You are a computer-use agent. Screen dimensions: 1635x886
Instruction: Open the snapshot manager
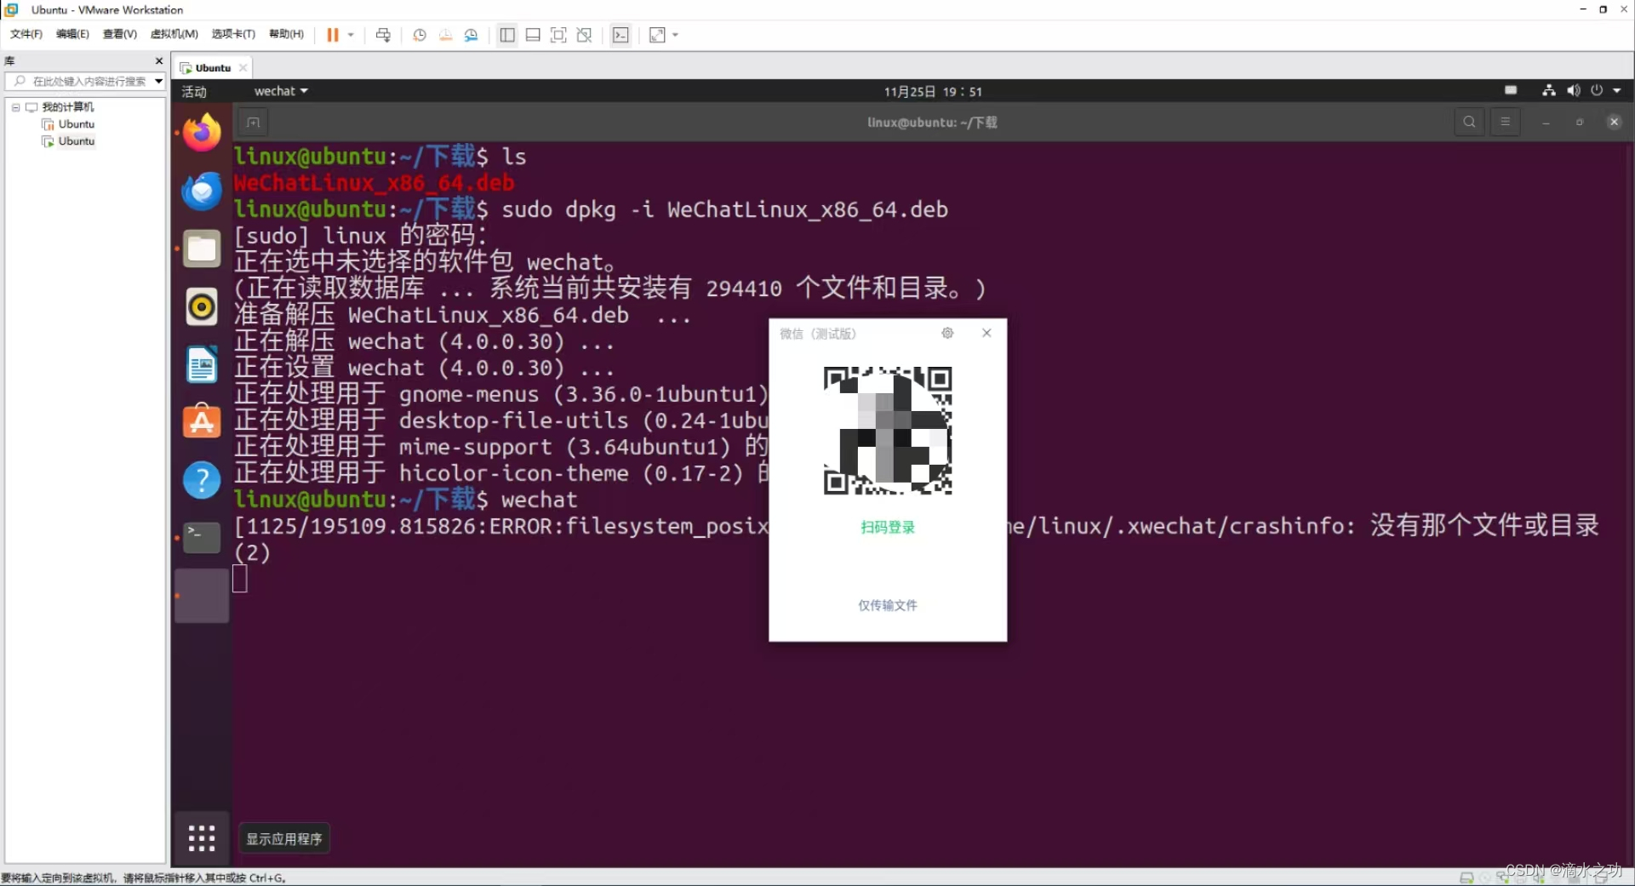pos(472,35)
